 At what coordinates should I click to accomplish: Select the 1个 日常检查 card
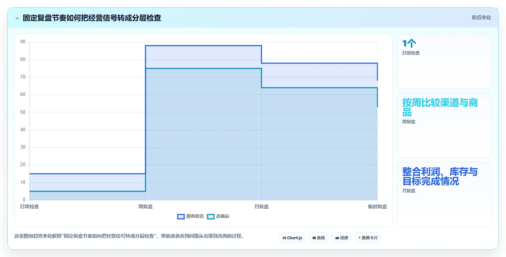coord(444,61)
